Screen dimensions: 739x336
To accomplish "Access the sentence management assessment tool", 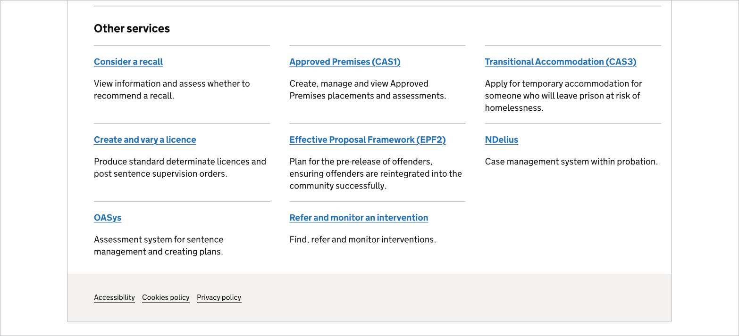I will tap(107, 218).
